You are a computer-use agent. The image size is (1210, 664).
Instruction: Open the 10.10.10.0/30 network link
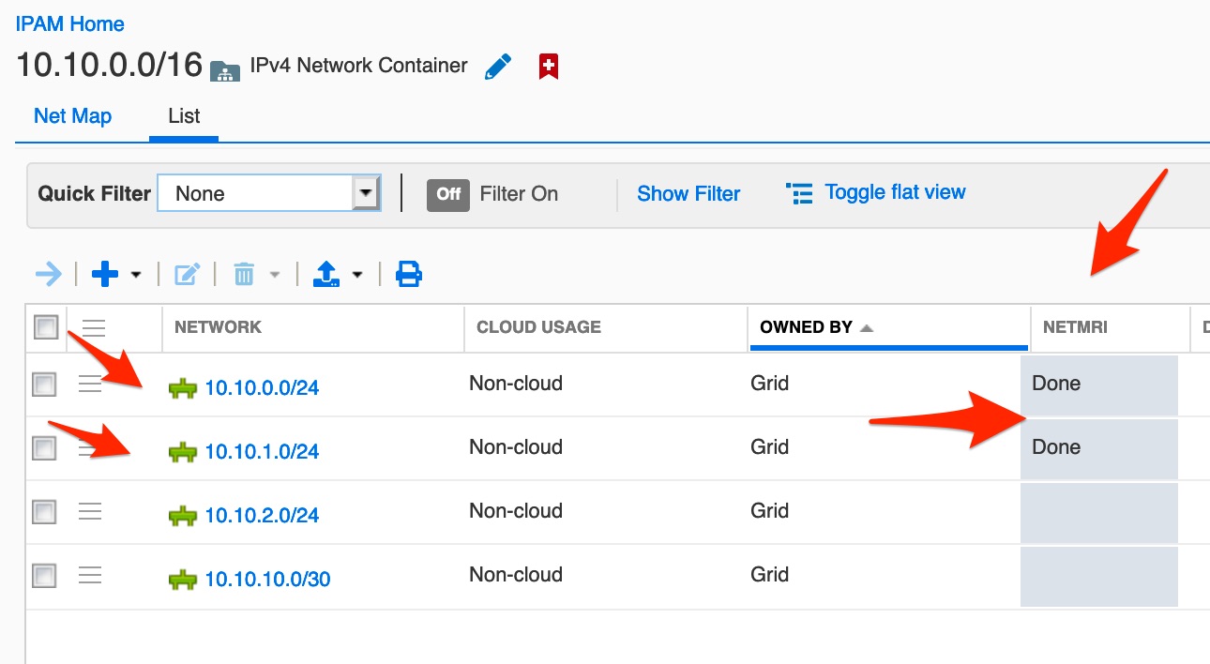(267, 580)
